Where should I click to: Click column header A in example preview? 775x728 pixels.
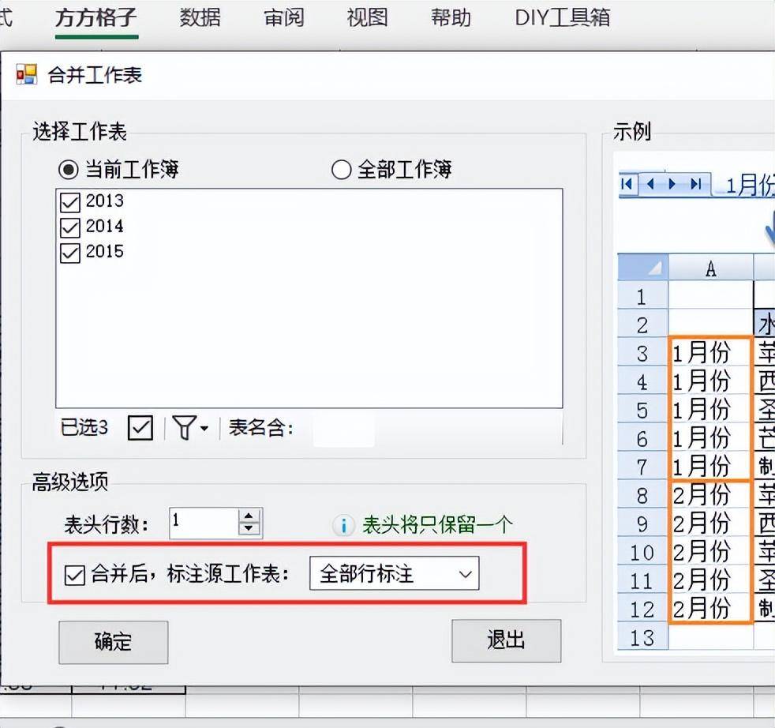point(711,269)
